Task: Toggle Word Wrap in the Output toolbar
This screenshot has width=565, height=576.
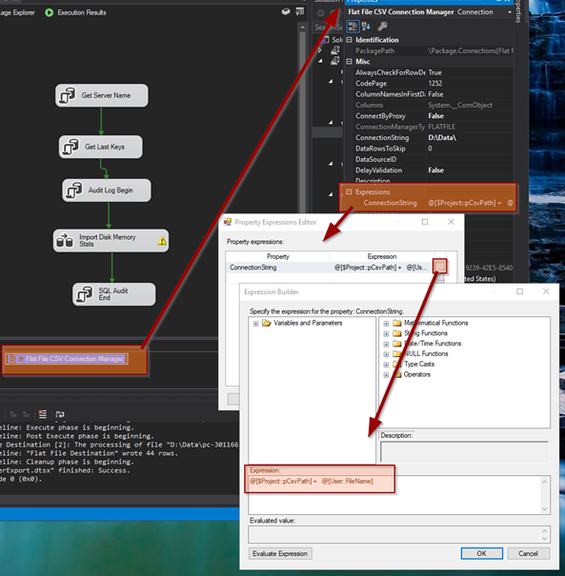Action: coord(60,414)
